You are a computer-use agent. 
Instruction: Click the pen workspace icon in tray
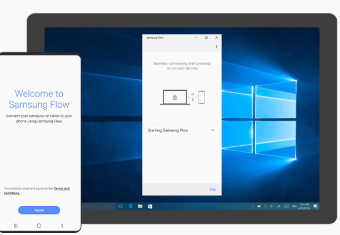tap(279, 206)
